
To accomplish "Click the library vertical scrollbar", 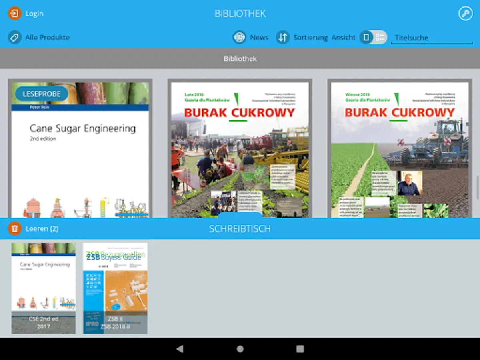I will 478,187.
